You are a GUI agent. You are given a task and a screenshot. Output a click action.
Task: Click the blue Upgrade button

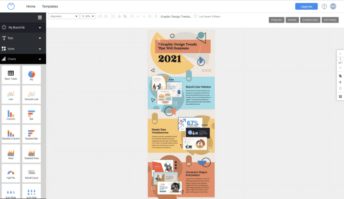pos(306,6)
